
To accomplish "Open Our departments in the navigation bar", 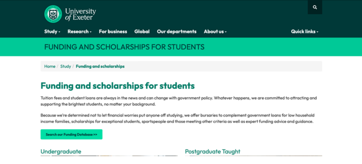I will (177, 32).
